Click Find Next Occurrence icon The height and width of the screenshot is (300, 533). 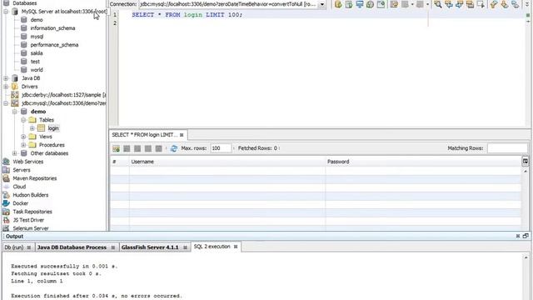tap(459, 4)
